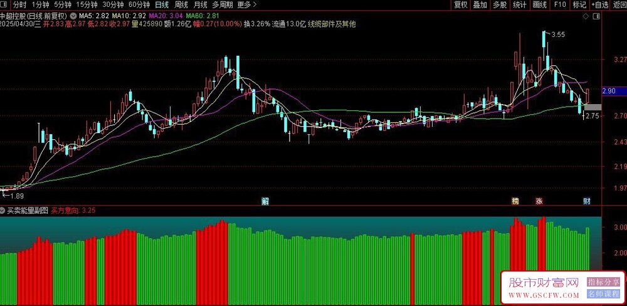Switch to the 30分钟 timeframe
This screenshot has height=306, width=627.
coord(113,5)
